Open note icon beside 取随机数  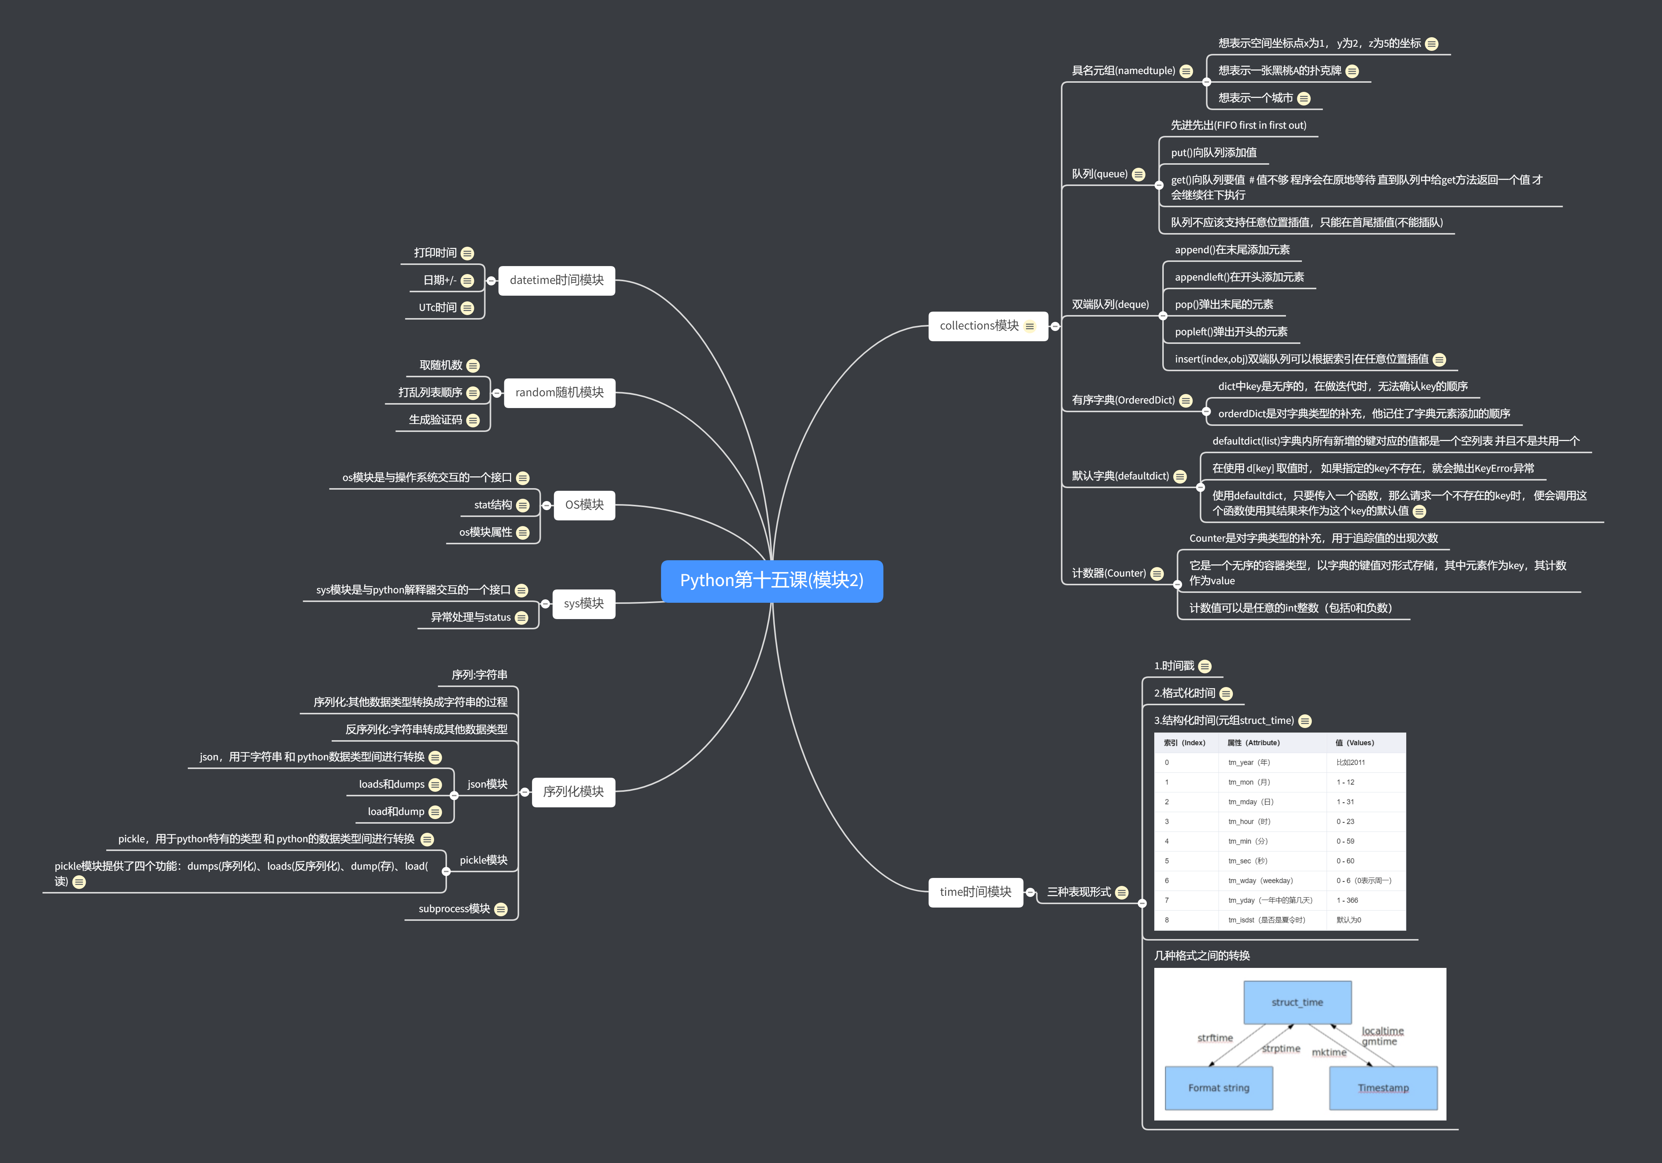[x=474, y=366]
